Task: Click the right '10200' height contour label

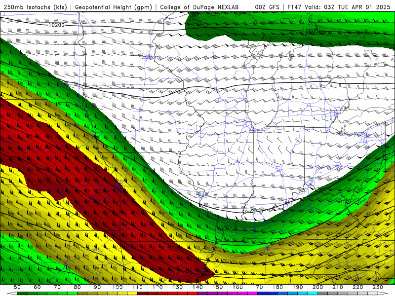Action: (311, 31)
